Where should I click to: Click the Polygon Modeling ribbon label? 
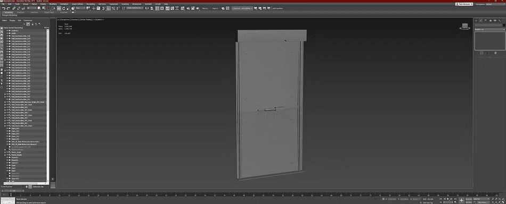(x=10, y=15)
